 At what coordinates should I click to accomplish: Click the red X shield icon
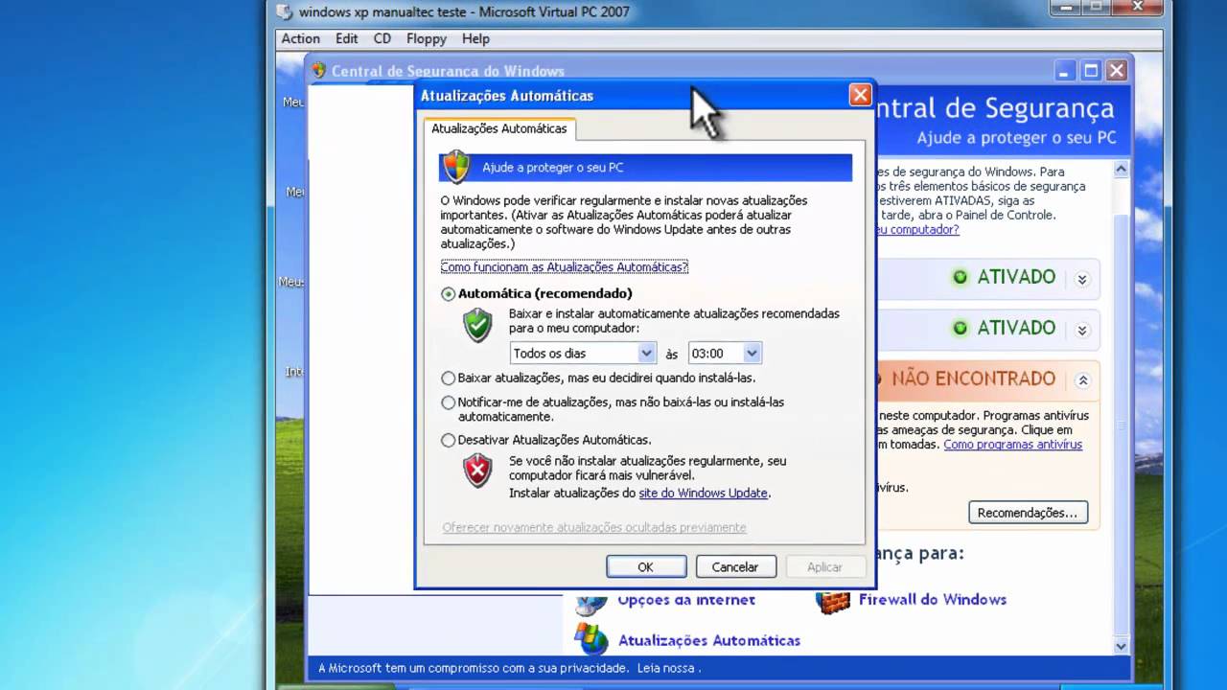coord(477,471)
